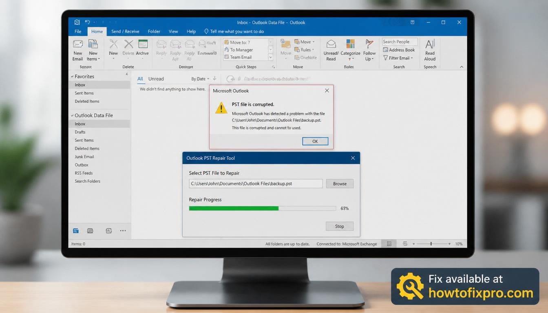Viewport: 548px width, 313px height.
Task: Toggle Unread/Read for the message
Action: 331,50
